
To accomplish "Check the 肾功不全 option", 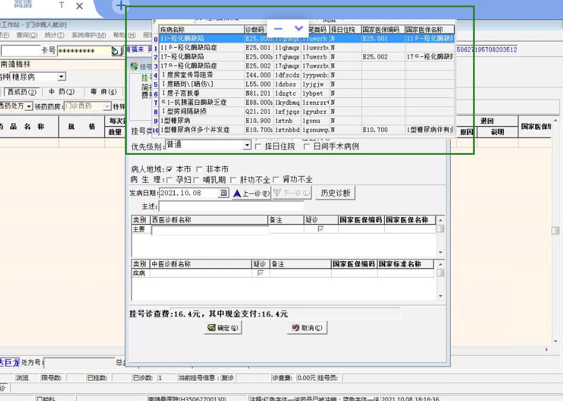I will point(275,180).
